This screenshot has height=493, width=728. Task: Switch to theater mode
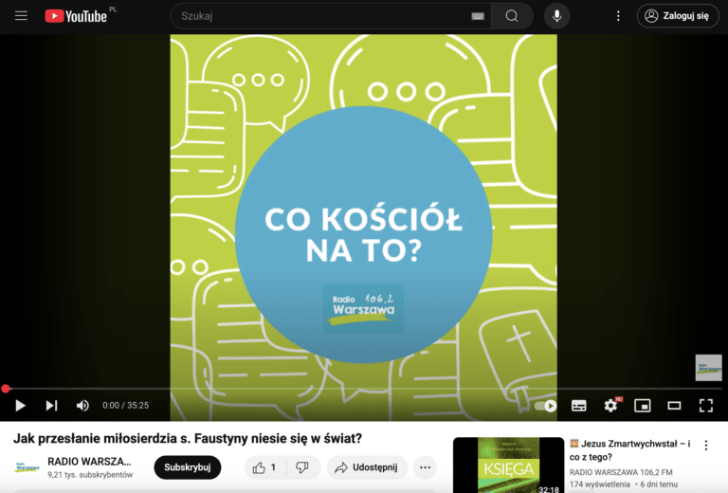(674, 406)
